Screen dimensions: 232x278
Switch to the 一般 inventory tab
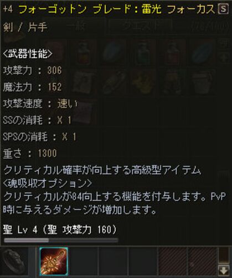77,27
